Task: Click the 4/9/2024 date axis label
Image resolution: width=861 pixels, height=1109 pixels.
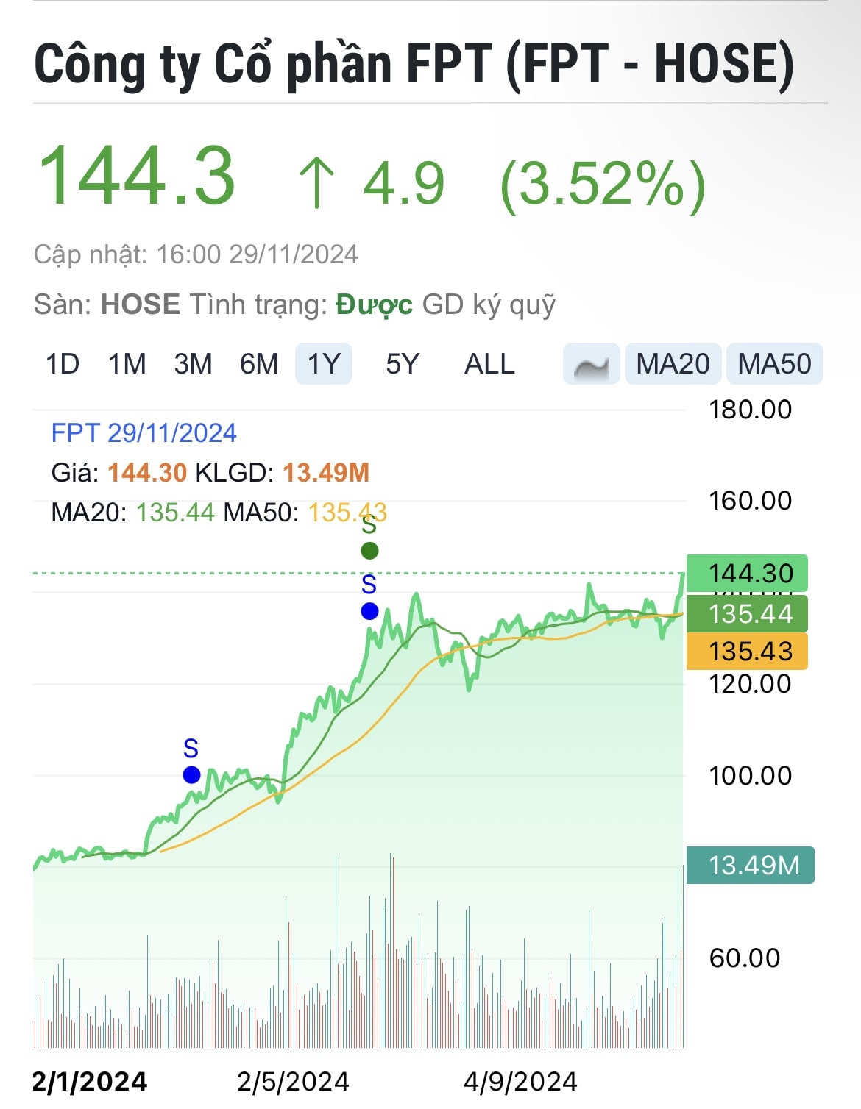Action: [520, 1082]
